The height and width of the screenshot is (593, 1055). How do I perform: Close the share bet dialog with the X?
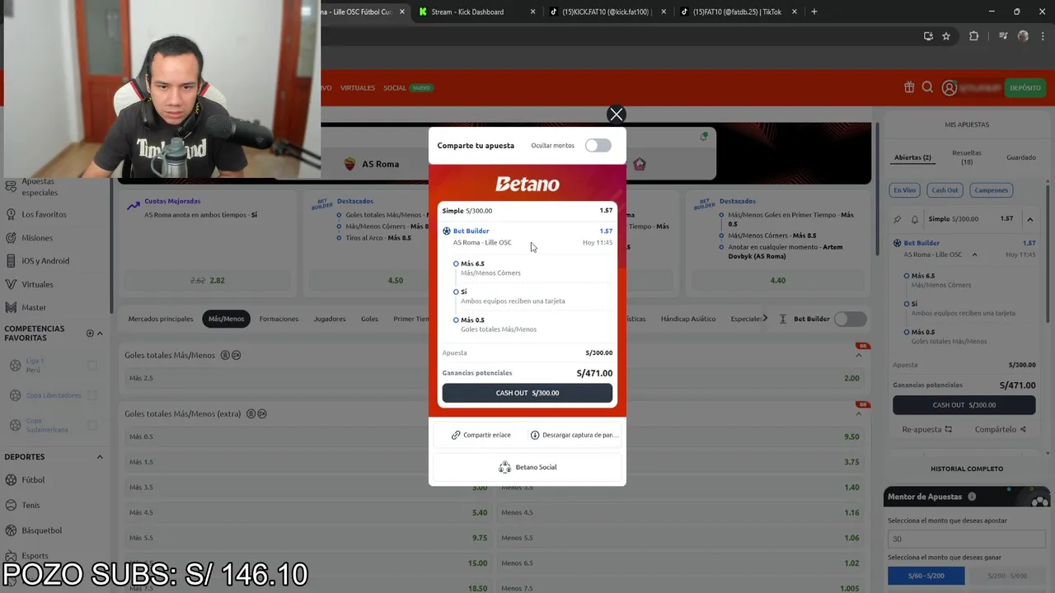click(616, 114)
